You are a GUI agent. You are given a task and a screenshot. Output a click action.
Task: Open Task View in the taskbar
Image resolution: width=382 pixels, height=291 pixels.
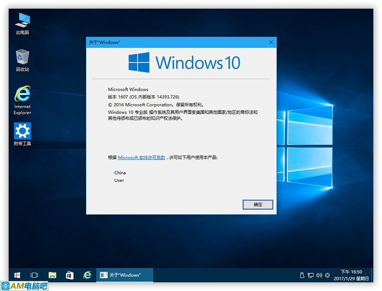(34, 275)
